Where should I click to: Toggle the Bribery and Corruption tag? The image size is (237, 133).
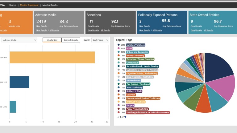[137, 52]
